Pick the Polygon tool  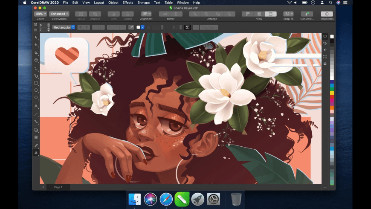[x=36, y=98]
